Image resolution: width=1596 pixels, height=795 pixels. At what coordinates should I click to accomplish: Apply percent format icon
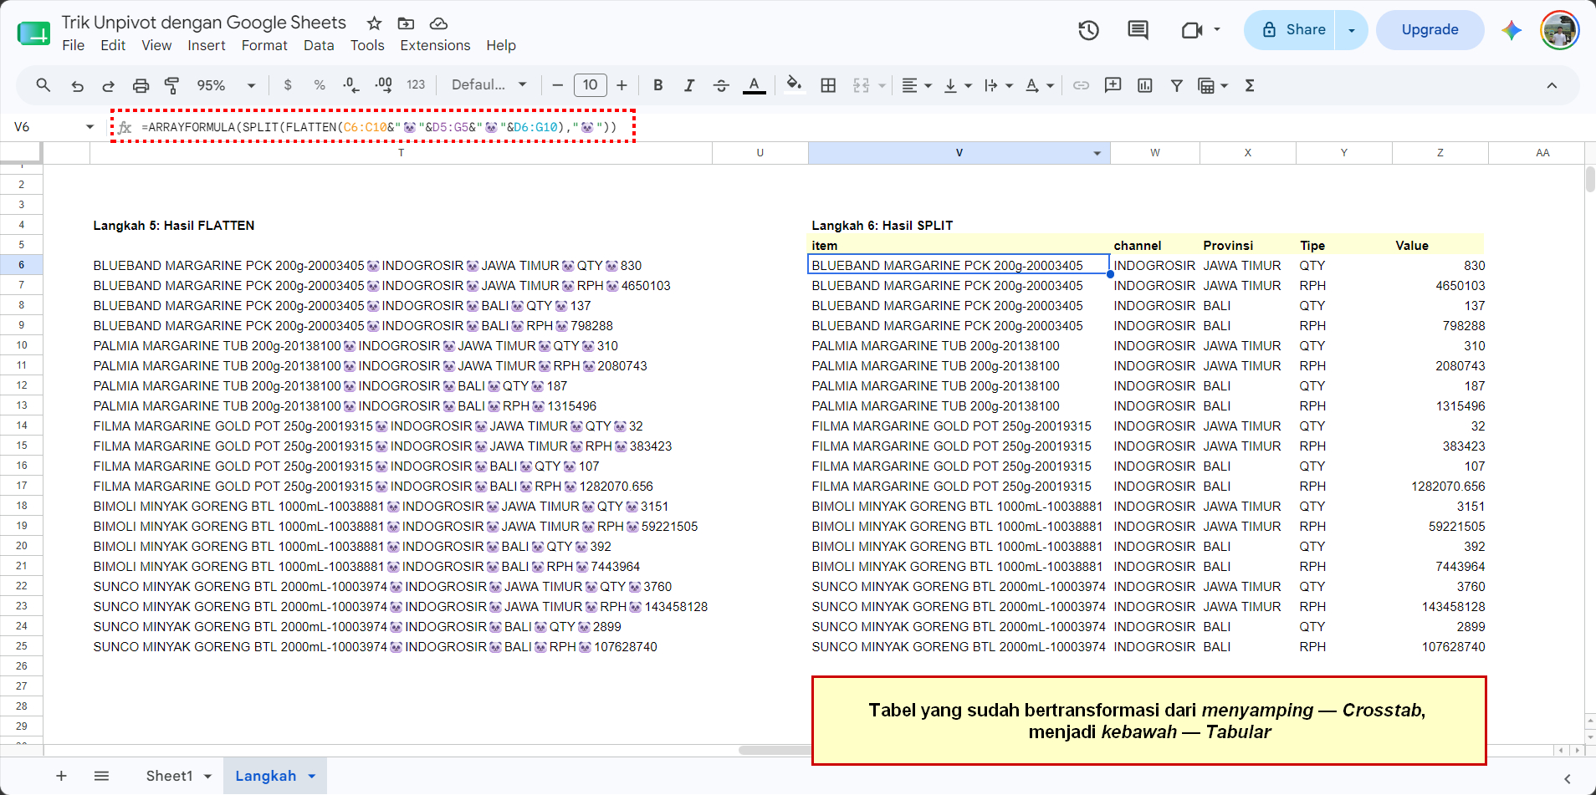pyautogui.click(x=320, y=85)
